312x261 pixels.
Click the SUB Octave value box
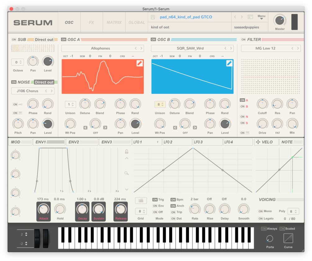coord(18,62)
